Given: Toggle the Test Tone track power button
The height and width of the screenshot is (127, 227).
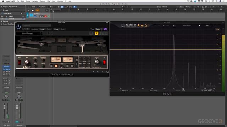Looking at the screenshot, I should [35, 16].
